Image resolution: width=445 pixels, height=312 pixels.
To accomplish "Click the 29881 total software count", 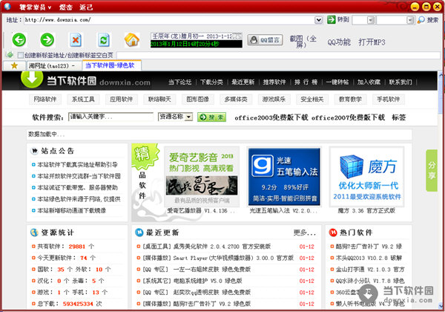I will coord(77,247).
